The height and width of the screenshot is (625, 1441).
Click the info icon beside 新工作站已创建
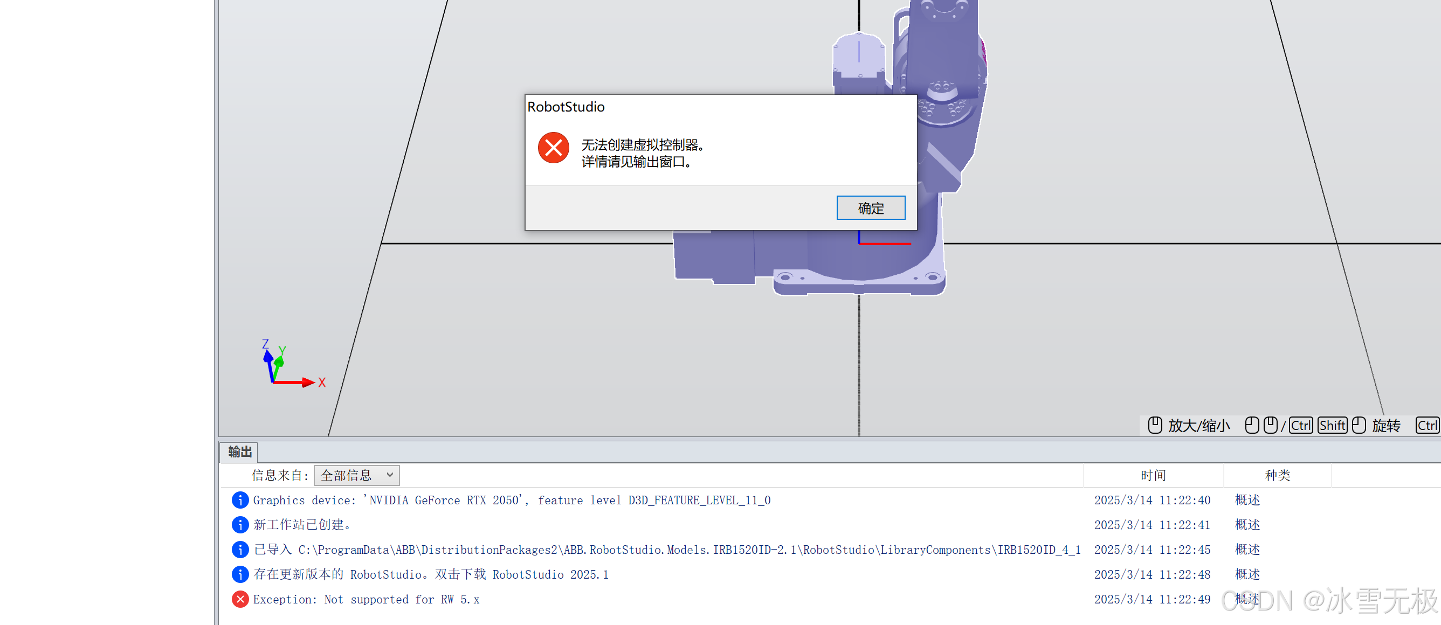coord(240,524)
